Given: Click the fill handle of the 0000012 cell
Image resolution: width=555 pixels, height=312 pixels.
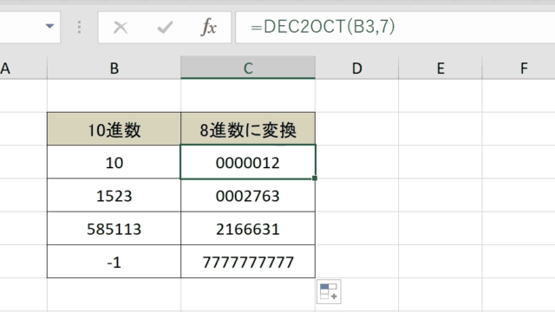Looking at the screenshot, I should tap(315, 179).
